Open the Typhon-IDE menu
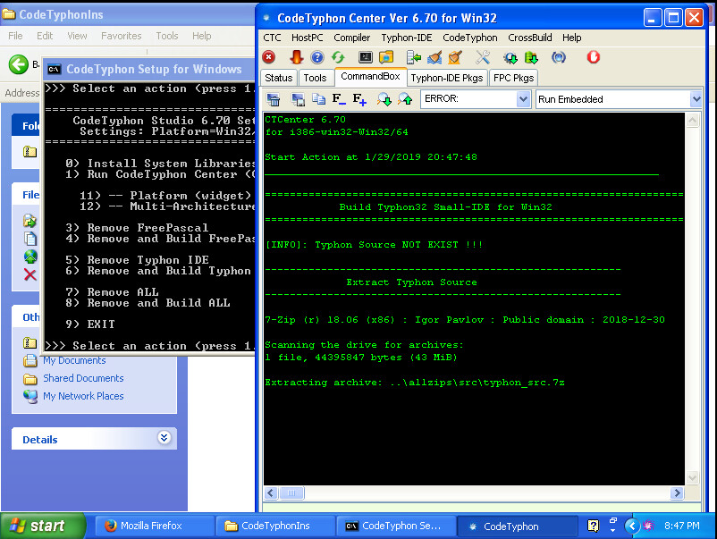This screenshot has height=539, width=717. (406, 38)
